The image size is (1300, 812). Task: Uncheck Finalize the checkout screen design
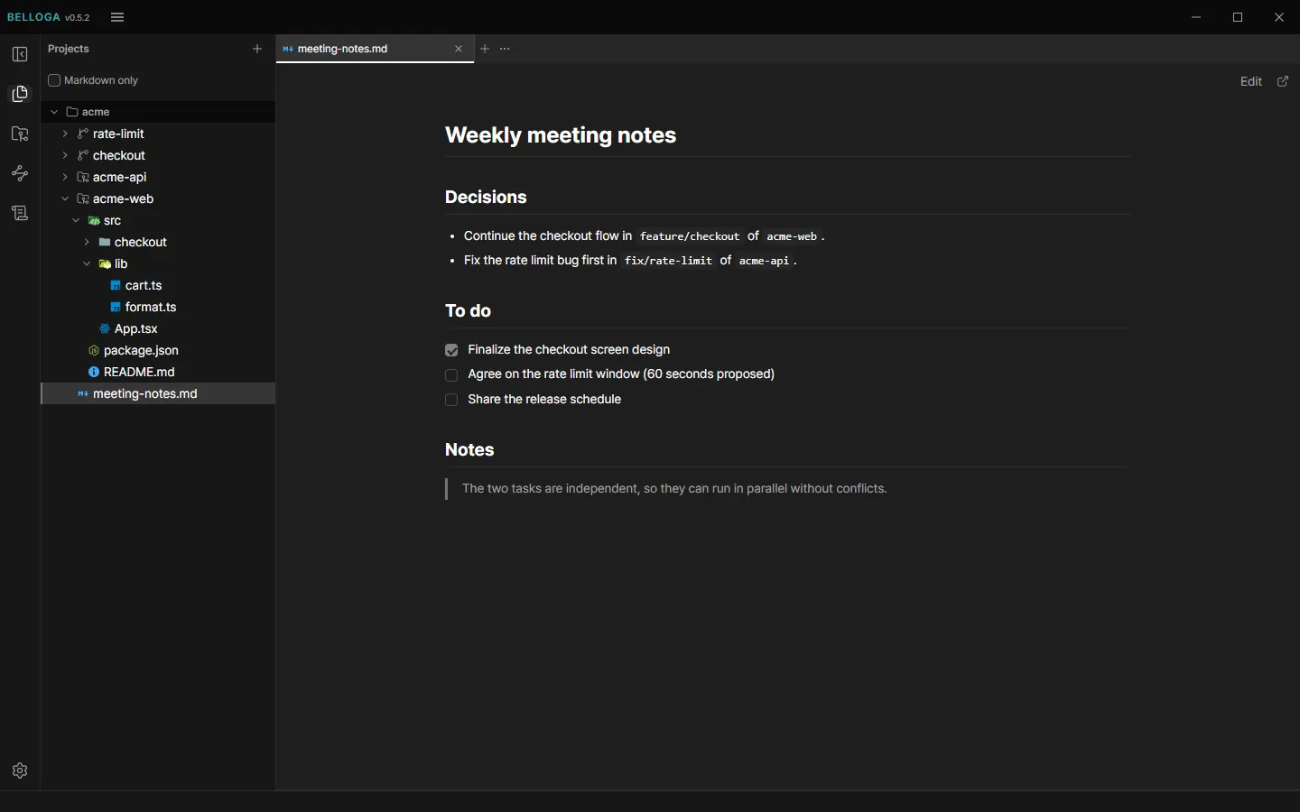tap(452, 350)
